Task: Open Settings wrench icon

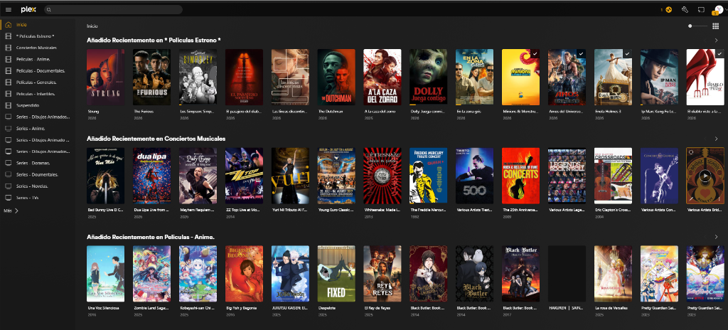Action: click(685, 9)
